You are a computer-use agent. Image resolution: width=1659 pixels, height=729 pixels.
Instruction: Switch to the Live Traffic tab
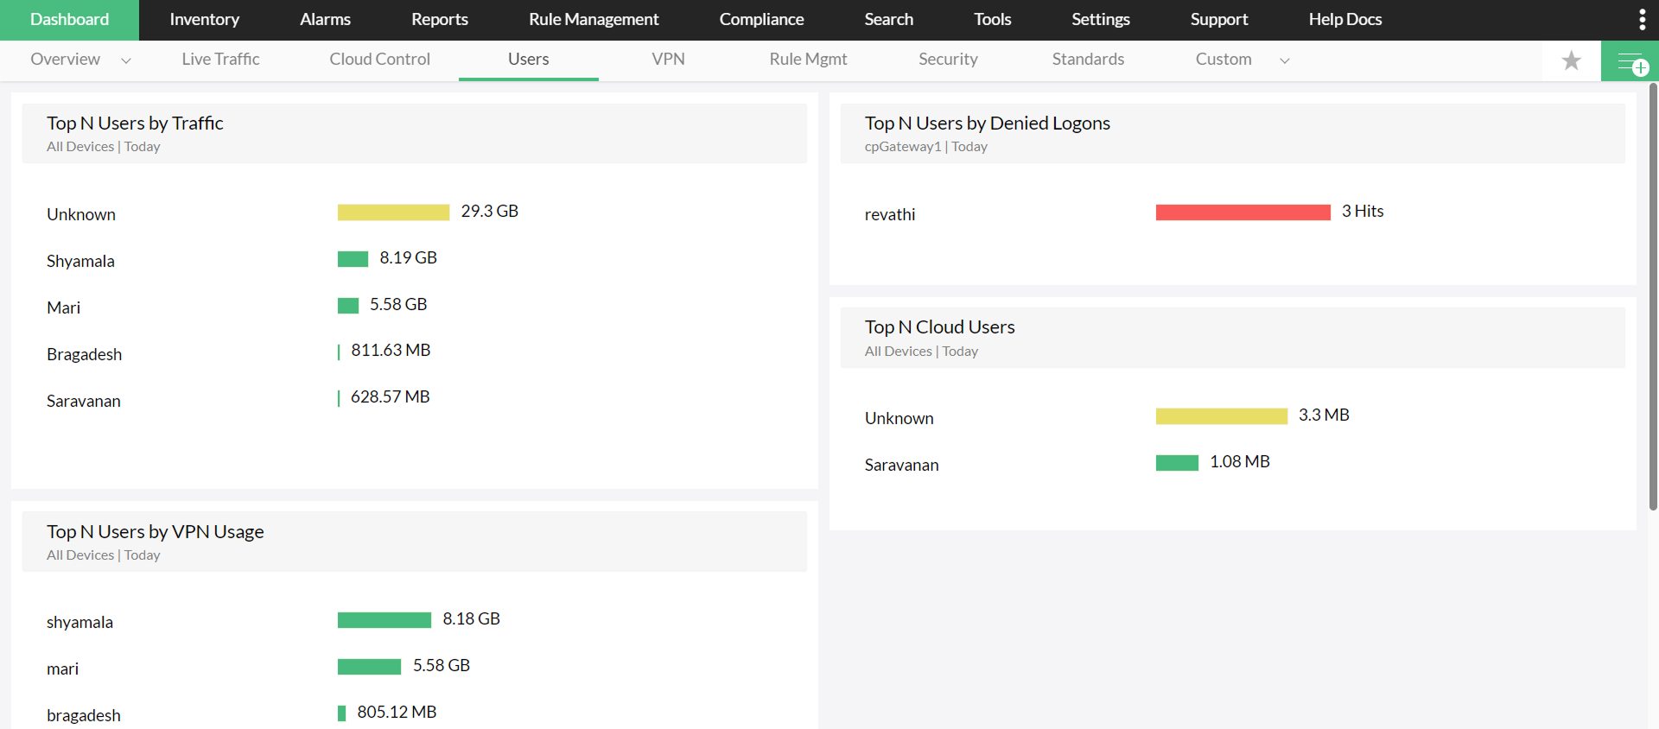coord(220,60)
